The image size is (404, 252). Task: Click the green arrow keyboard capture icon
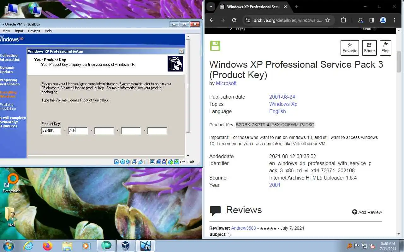[x=177, y=162]
